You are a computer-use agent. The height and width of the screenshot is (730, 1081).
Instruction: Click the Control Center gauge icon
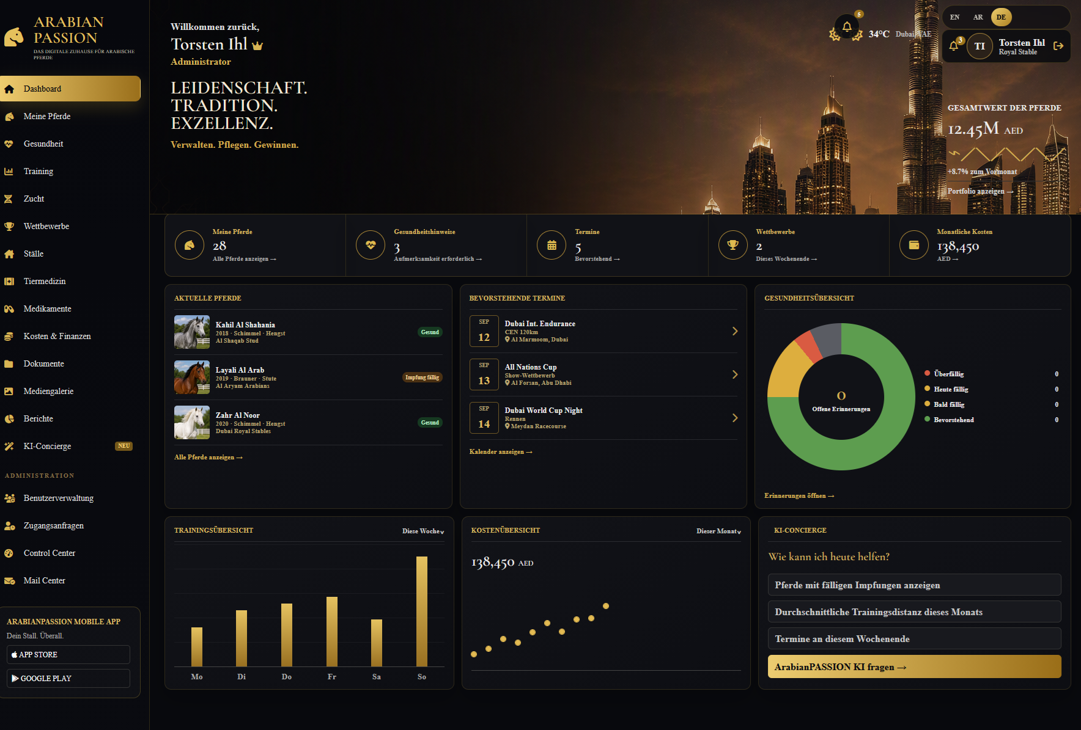coord(9,553)
